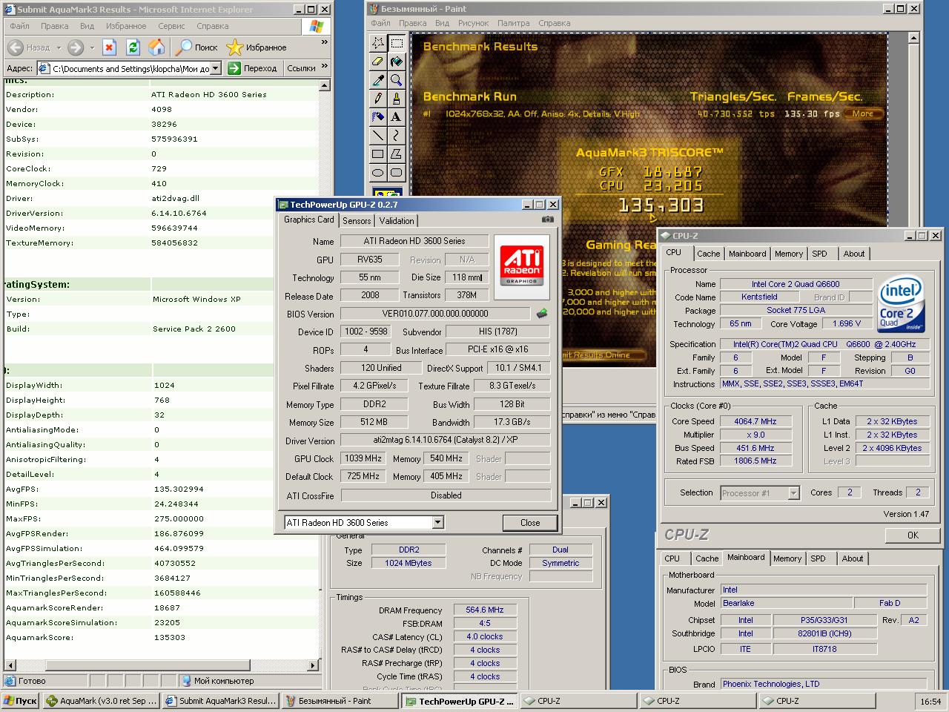Click the DRAM Frequency 564.6 MHz value

(x=485, y=610)
